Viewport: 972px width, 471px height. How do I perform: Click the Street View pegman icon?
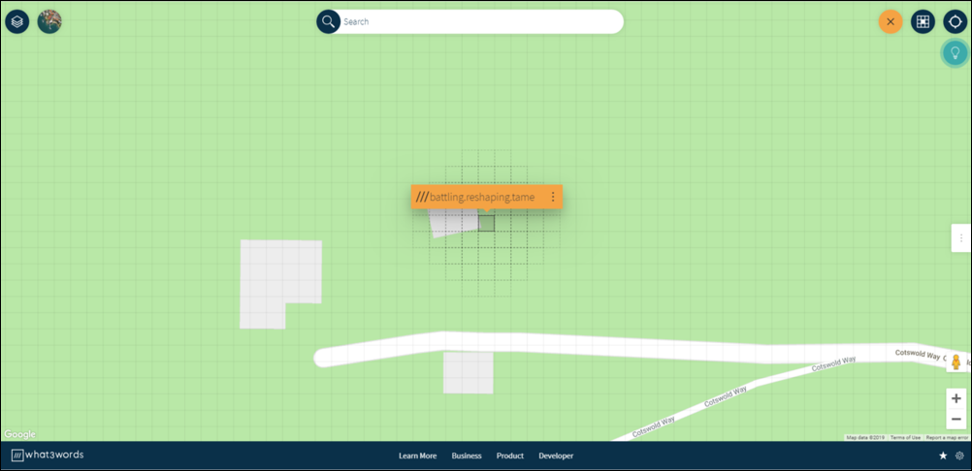pos(956,363)
